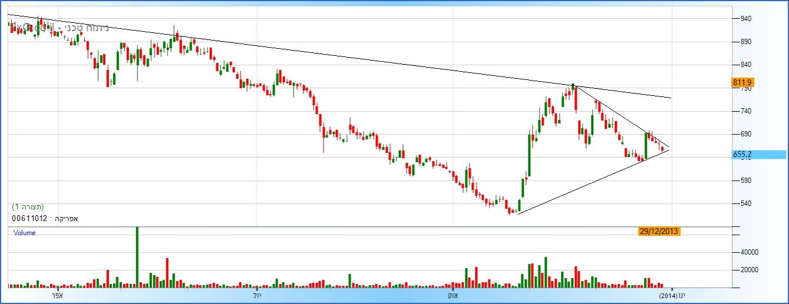The width and height of the screenshot is (789, 304).
Task: Select the rising support trend line
Action: point(589,182)
